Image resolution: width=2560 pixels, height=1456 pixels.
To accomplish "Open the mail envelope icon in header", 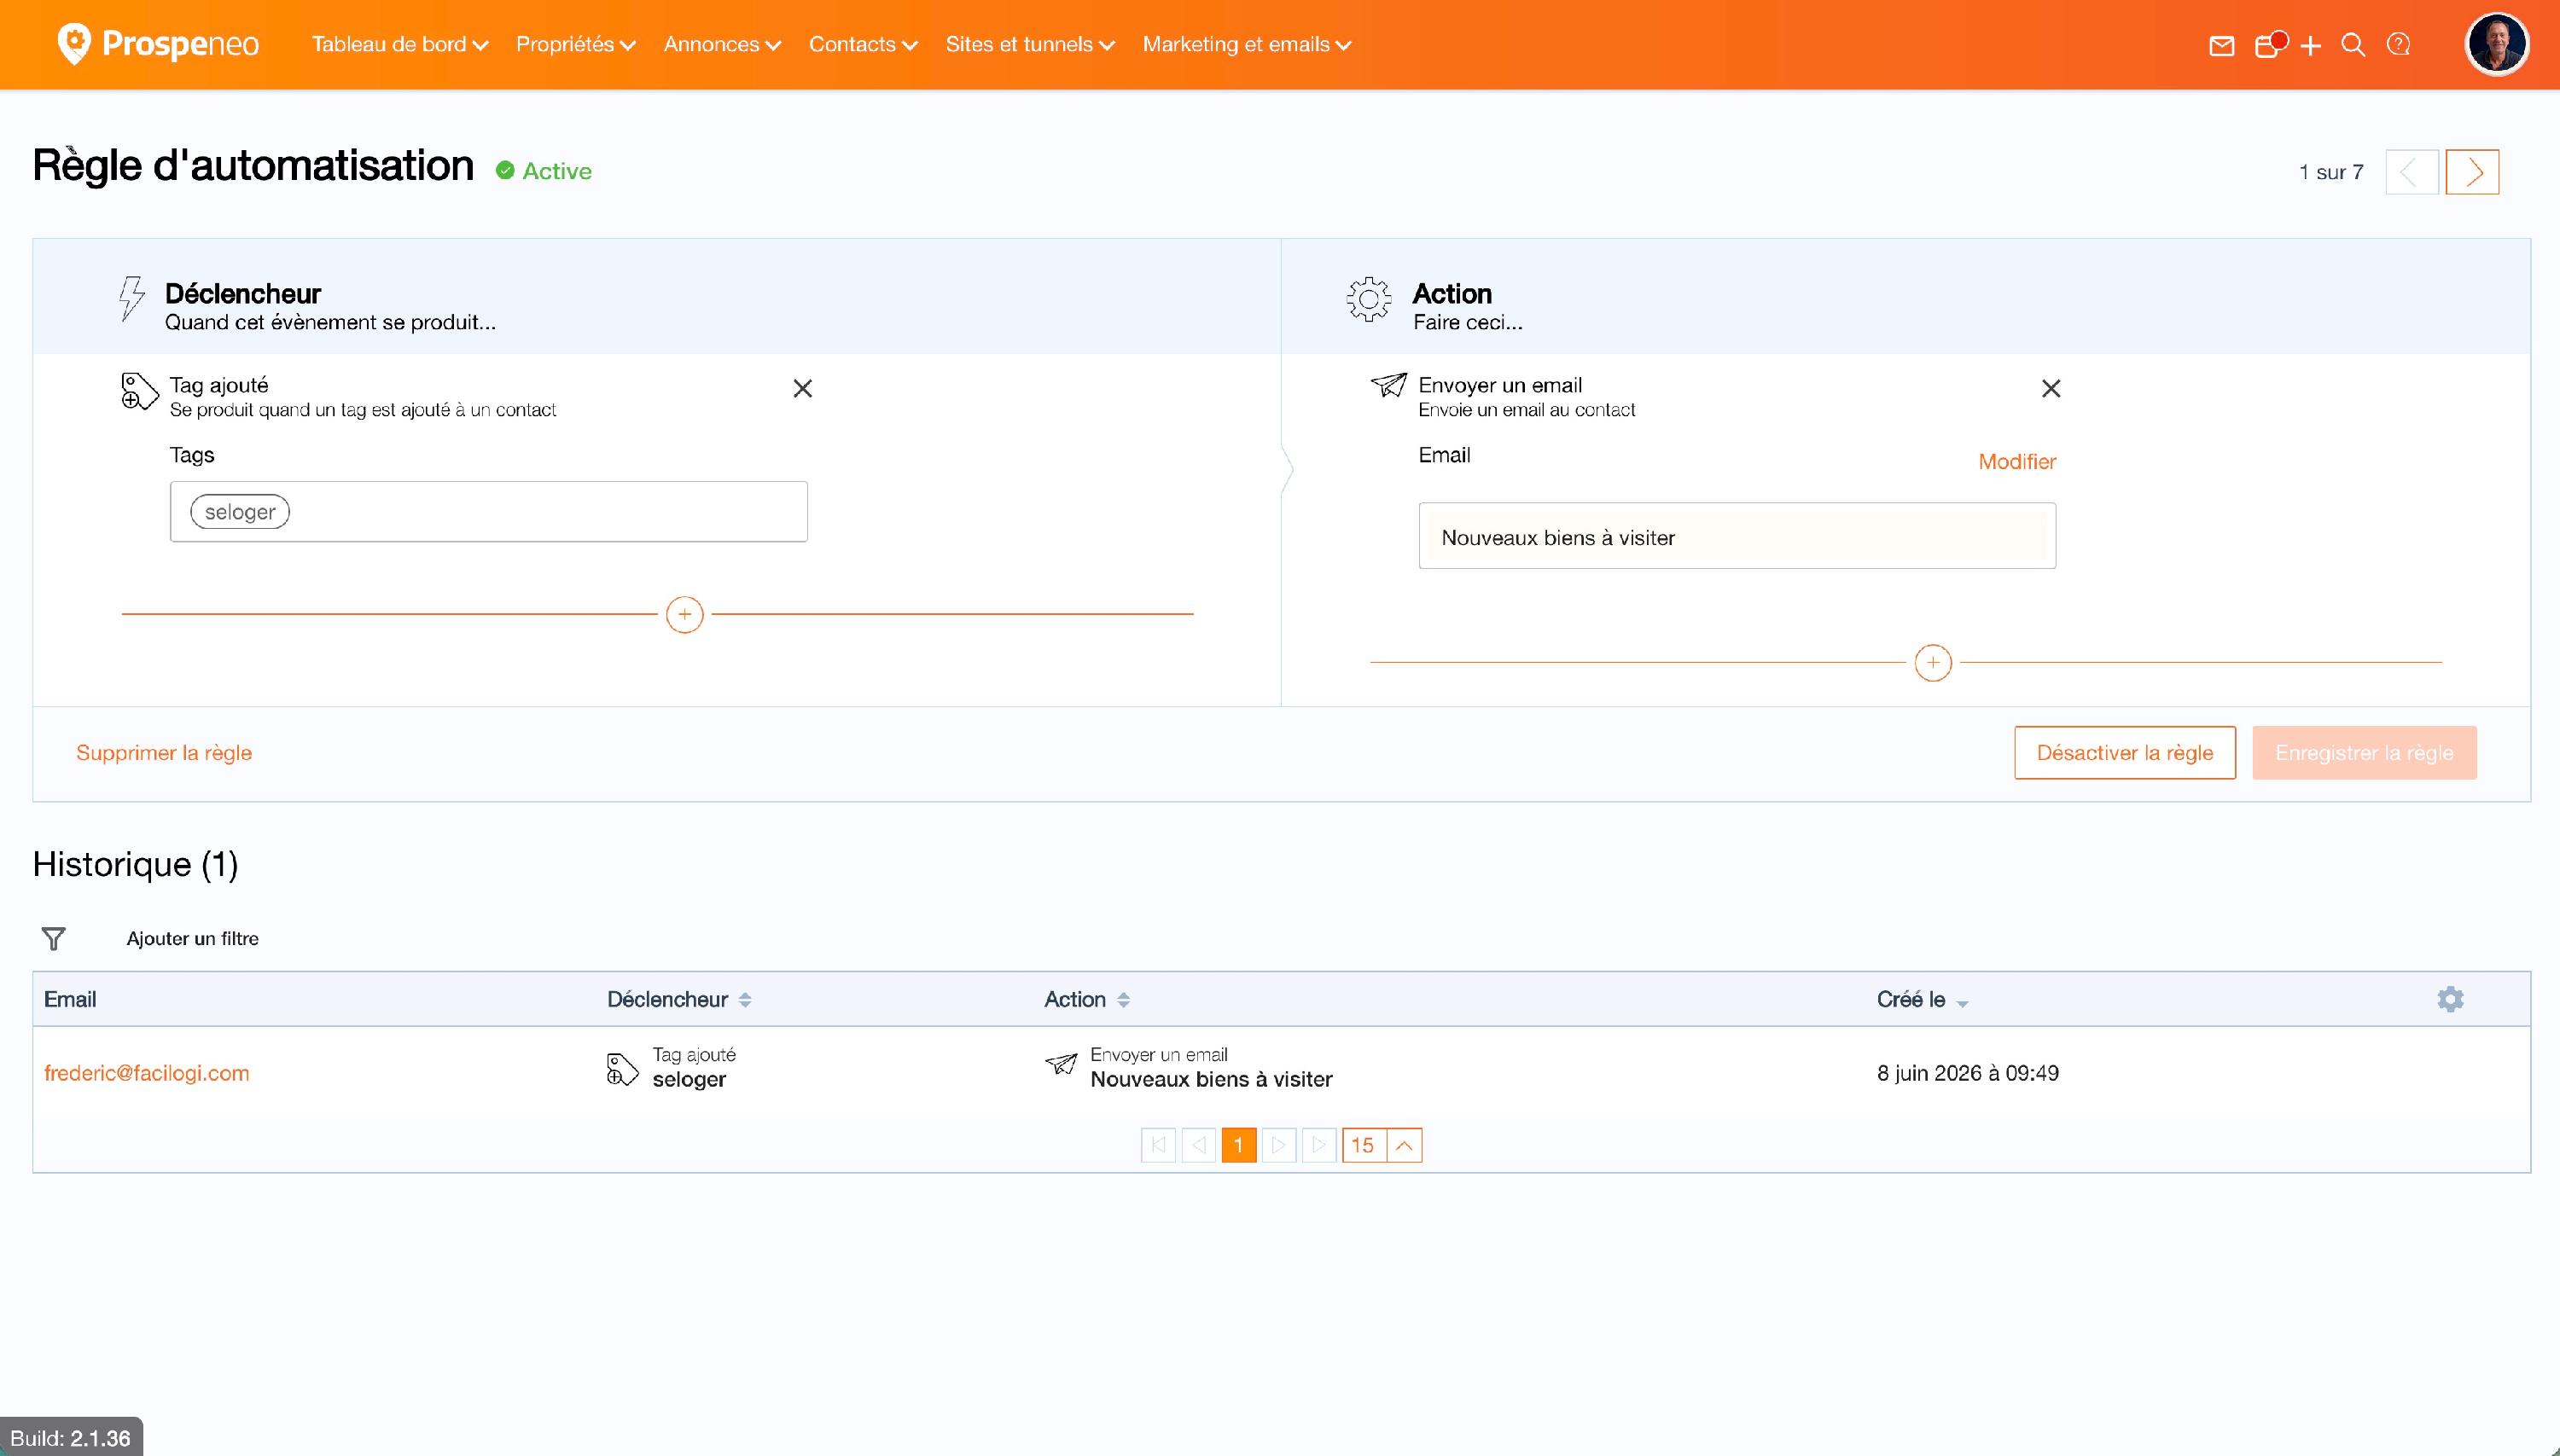I will pyautogui.click(x=2221, y=46).
